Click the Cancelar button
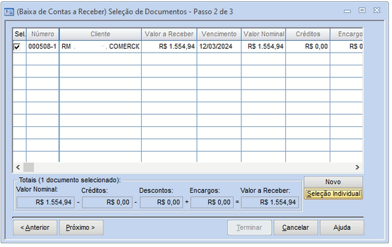 click(x=295, y=227)
